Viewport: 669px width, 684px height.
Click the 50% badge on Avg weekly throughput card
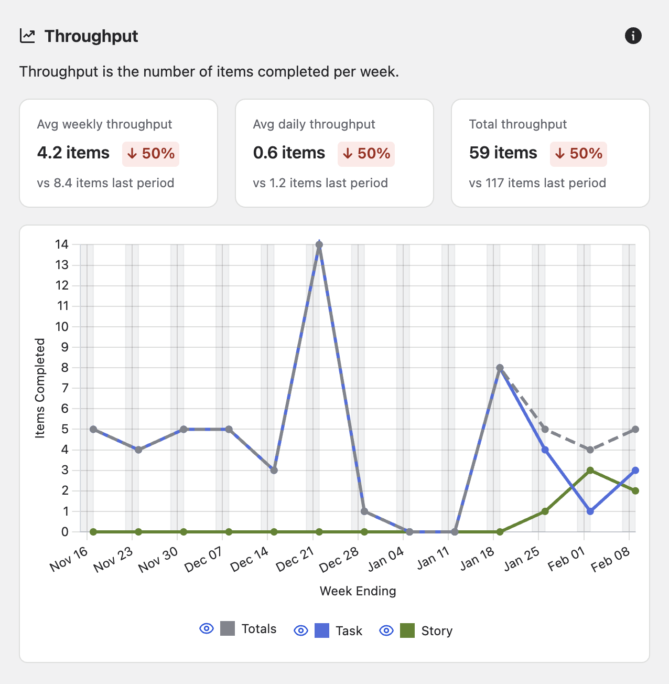(150, 154)
